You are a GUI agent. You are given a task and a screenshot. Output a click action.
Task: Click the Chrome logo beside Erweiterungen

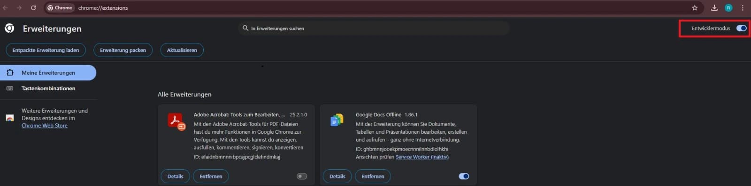9,29
